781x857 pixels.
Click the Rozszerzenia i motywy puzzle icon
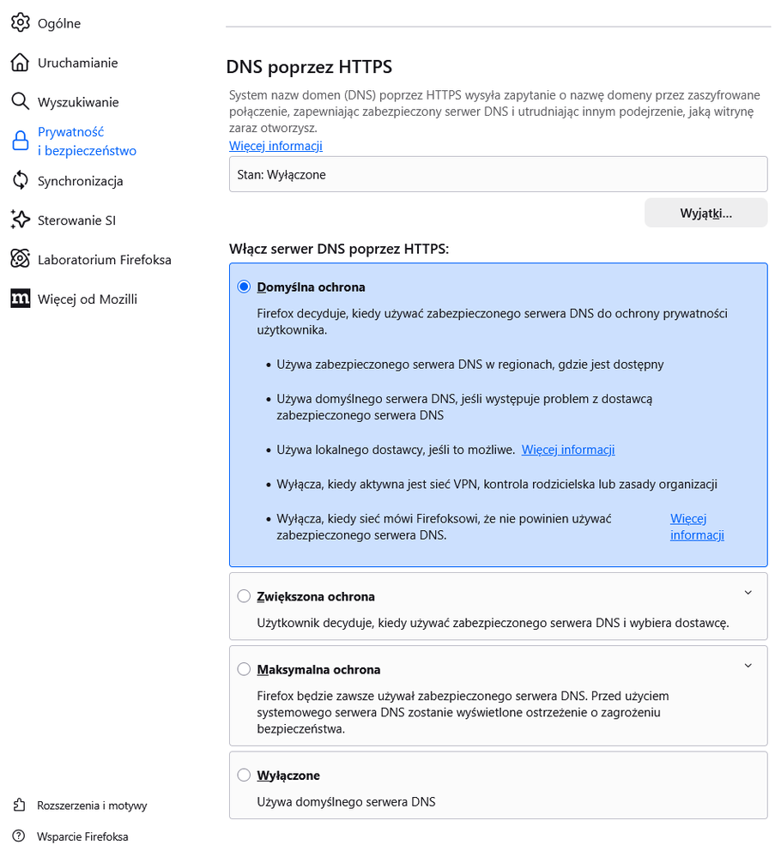pos(19,805)
